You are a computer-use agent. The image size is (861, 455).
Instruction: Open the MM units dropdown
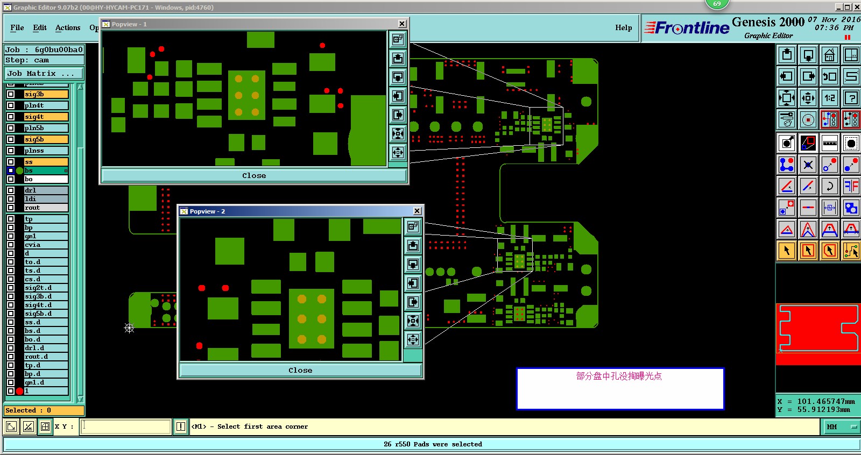click(842, 427)
